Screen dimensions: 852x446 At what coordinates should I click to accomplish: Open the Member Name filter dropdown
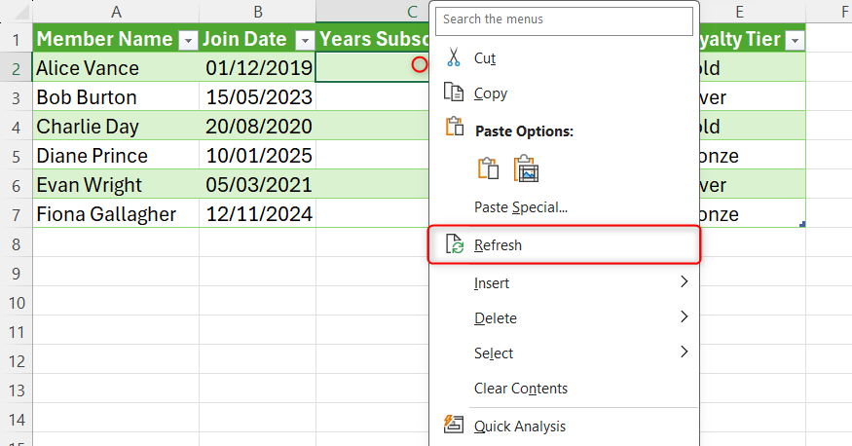point(188,40)
